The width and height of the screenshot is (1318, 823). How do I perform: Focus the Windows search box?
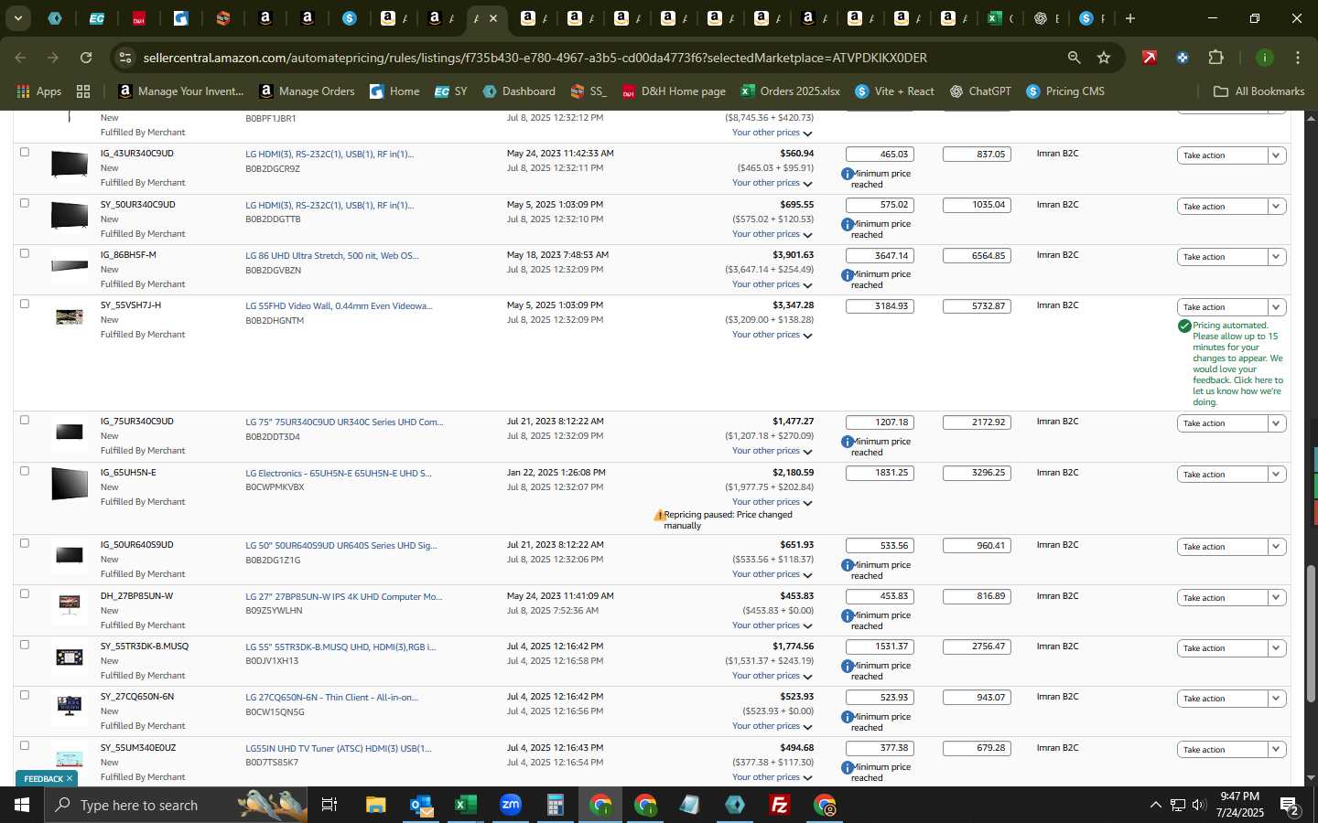[x=174, y=805]
